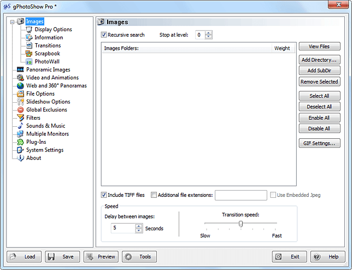Click the Slideshow Options tools icon
This screenshot has width=352, height=270.
click(x=20, y=102)
